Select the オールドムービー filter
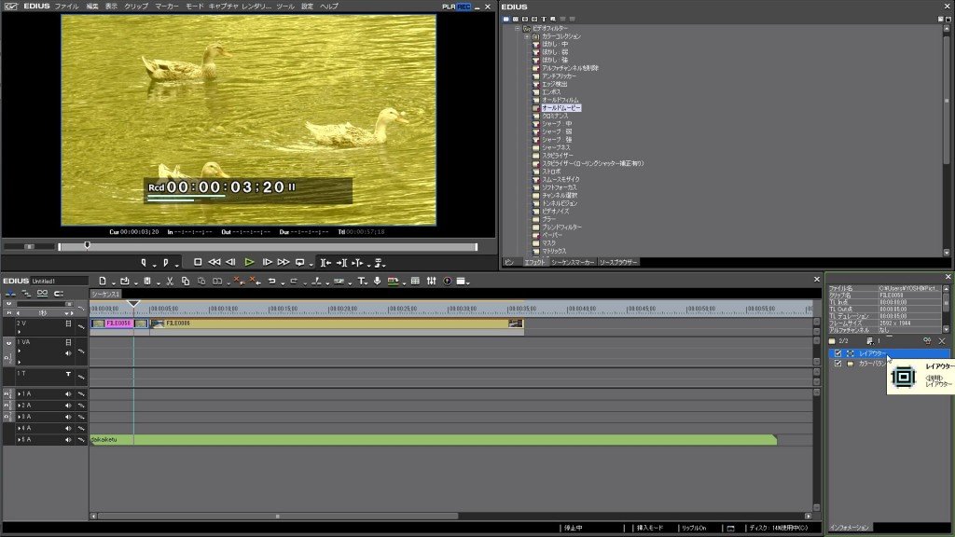Viewport: 955px width, 537px height. point(561,108)
